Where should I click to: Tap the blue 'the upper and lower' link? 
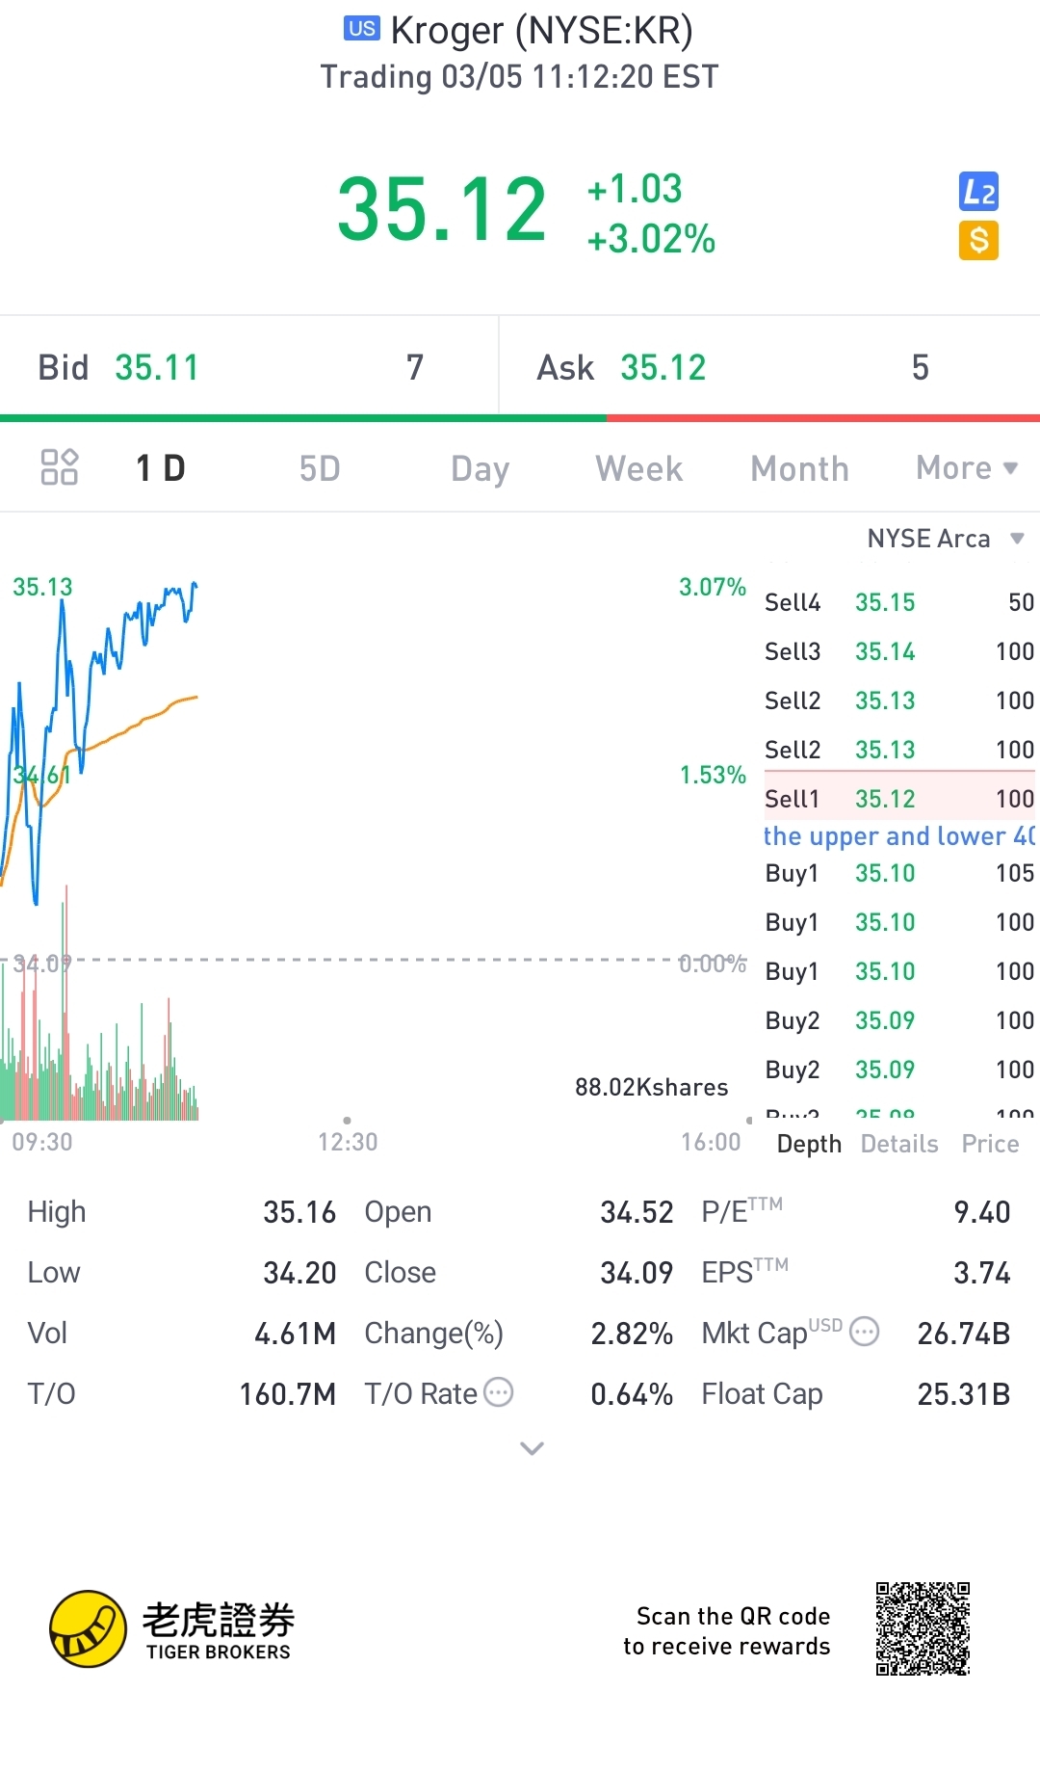[899, 836]
